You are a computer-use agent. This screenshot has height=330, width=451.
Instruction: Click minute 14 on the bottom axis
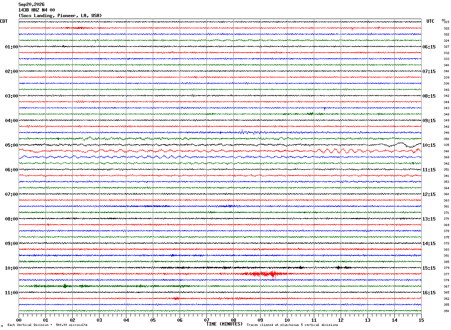coord(394,320)
